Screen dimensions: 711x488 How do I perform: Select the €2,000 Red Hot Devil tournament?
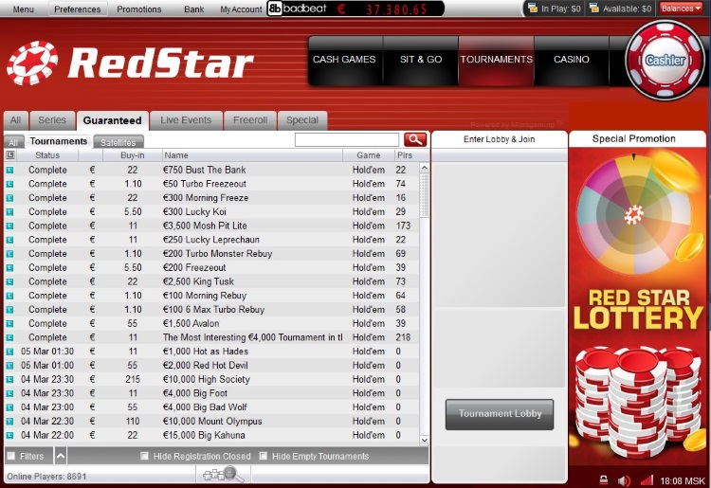tap(211, 366)
